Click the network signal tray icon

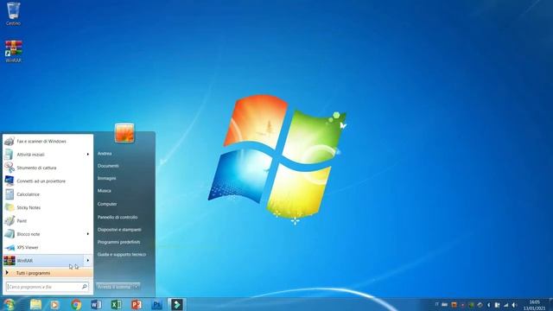coord(506,305)
